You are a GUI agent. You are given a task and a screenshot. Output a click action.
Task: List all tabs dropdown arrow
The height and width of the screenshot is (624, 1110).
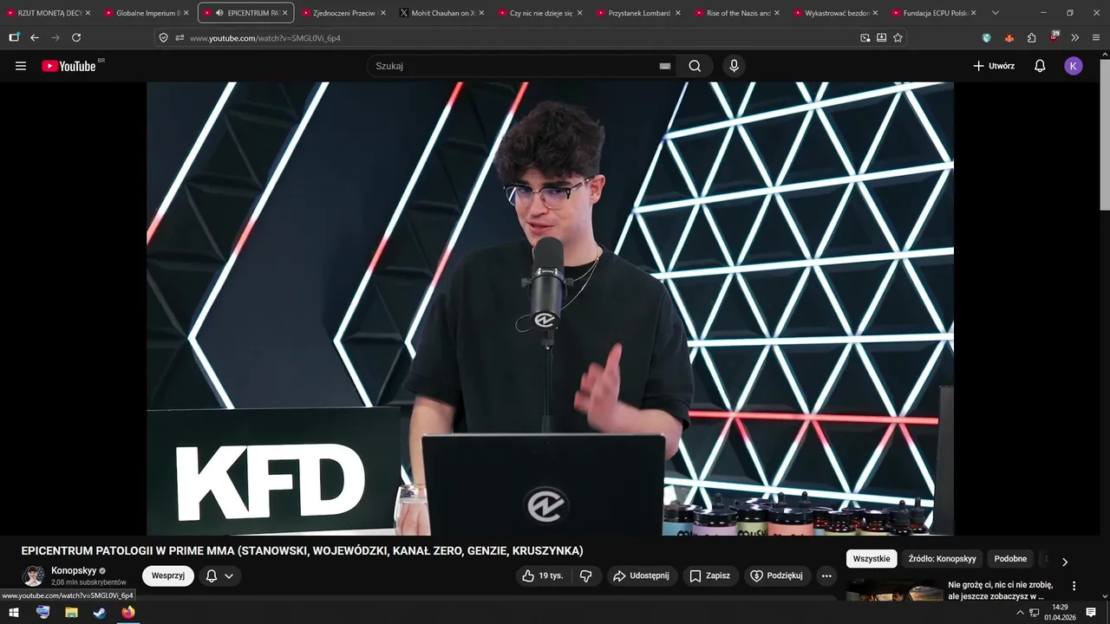[x=995, y=13]
